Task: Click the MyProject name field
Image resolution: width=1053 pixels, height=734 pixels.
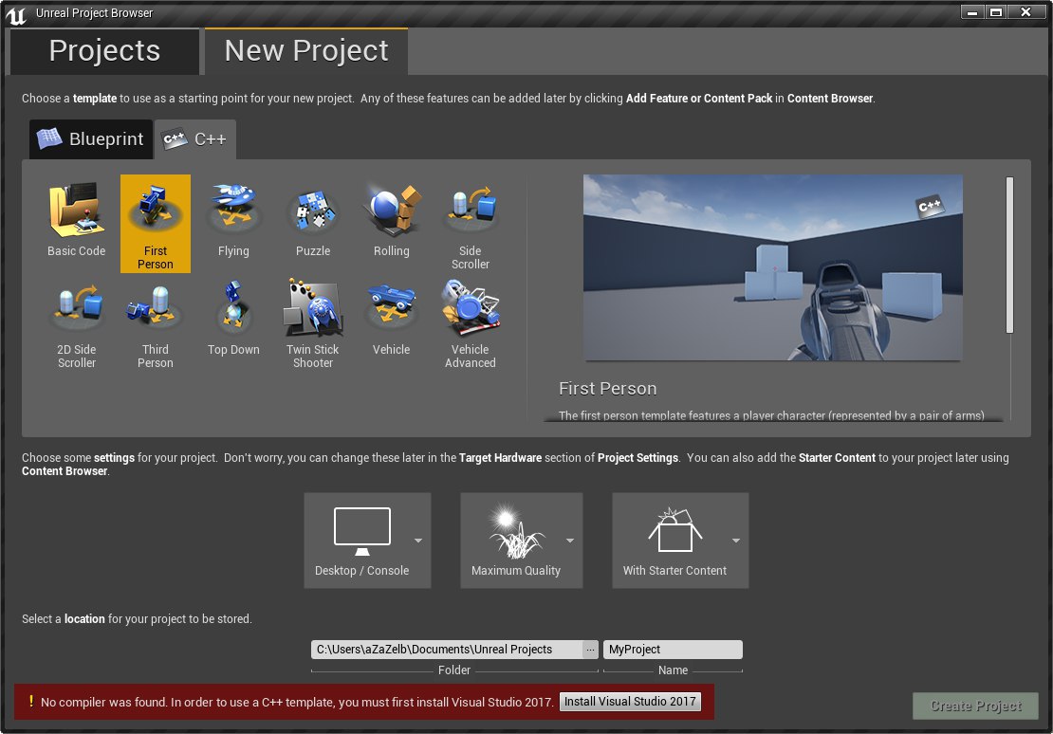Action: point(673,650)
